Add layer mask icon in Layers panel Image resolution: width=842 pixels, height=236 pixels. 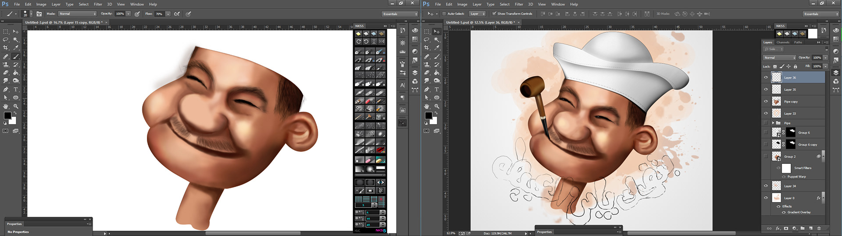tap(786, 228)
